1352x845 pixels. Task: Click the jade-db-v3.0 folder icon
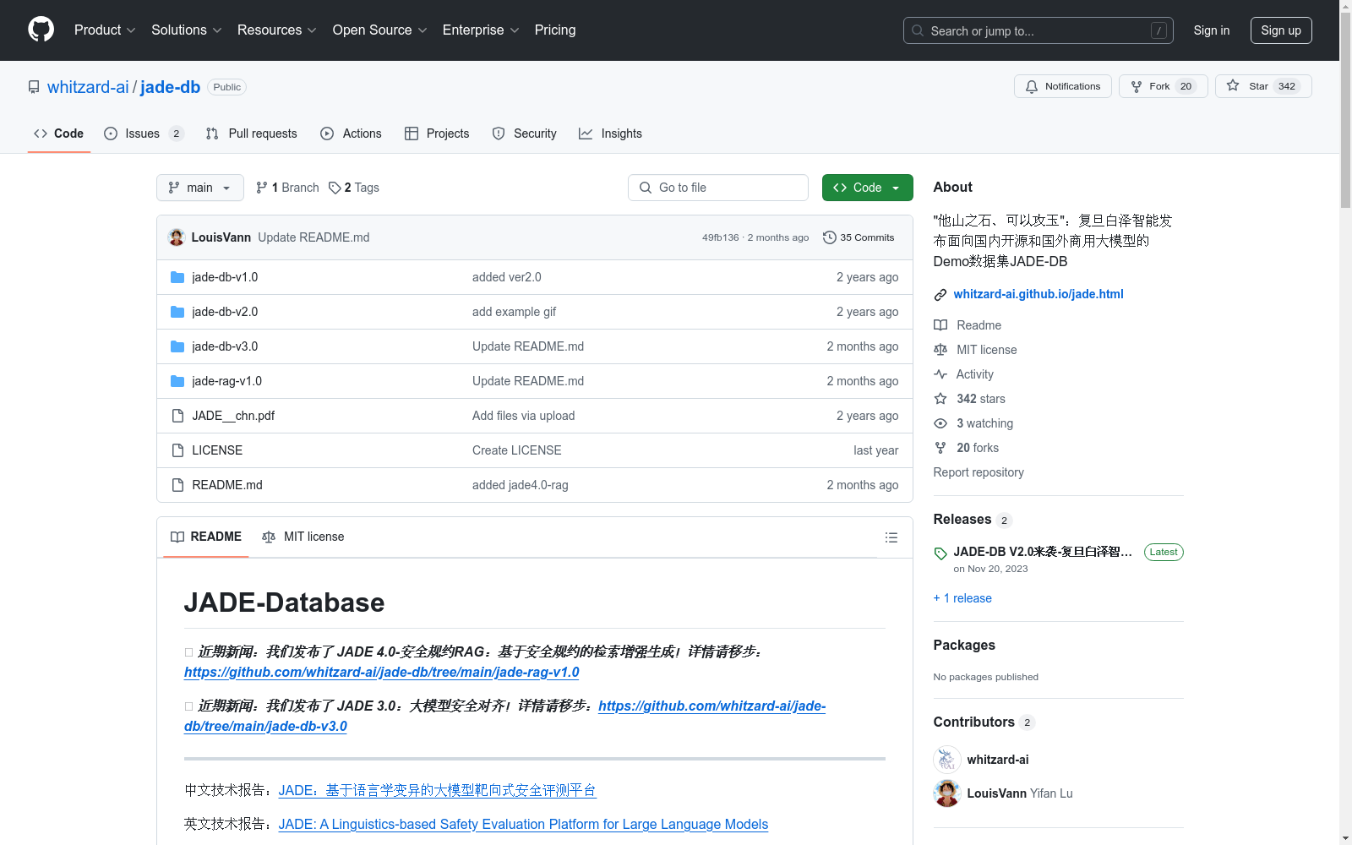click(x=177, y=346)
